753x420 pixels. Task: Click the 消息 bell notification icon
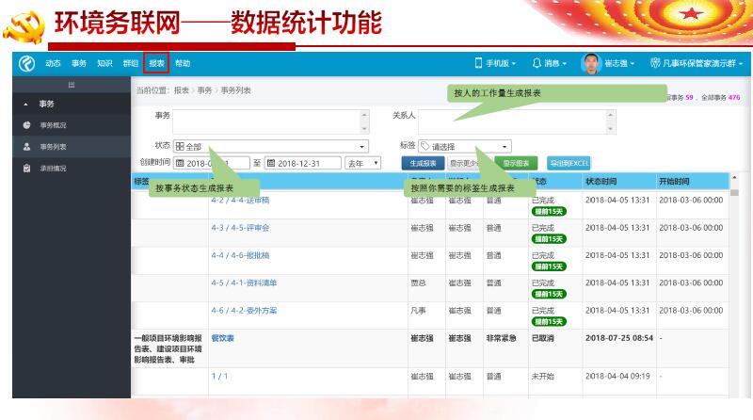point(537,63)
